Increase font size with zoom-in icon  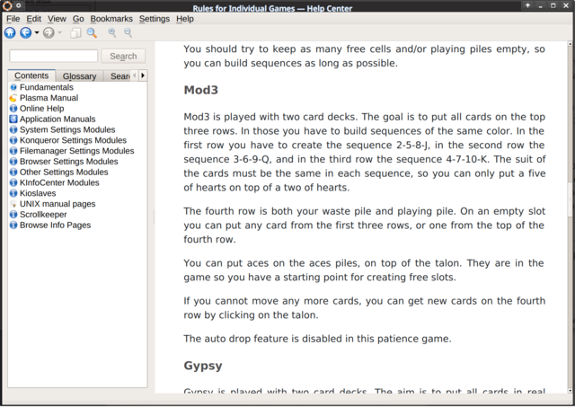pyautogui.click(x=111, y=33)
